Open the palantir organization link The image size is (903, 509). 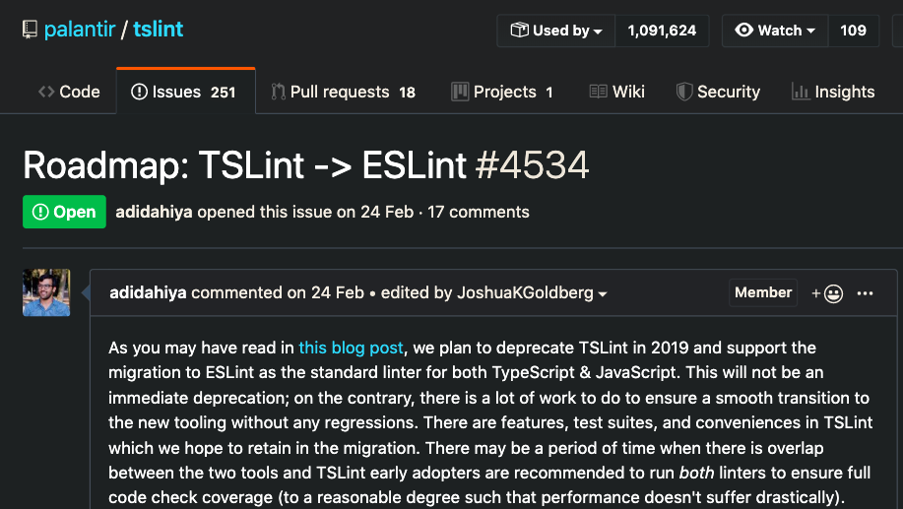(80, 30)
